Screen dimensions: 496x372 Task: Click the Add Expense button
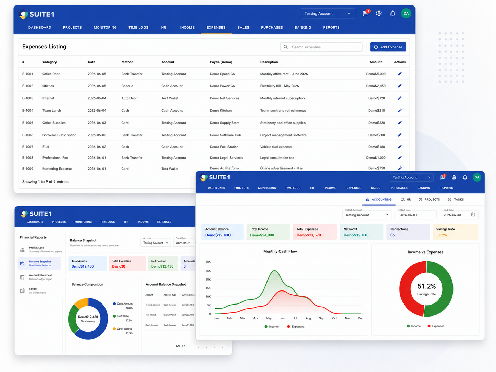pos(388,47)
